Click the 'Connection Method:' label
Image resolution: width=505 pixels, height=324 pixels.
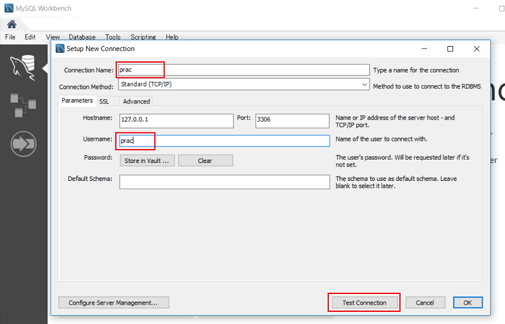(x=86, y=87)
